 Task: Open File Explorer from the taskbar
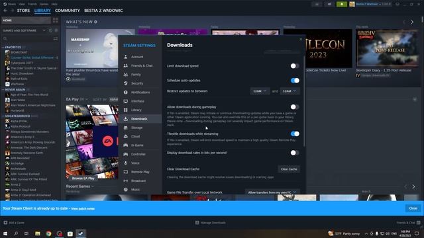click(38, 233)
